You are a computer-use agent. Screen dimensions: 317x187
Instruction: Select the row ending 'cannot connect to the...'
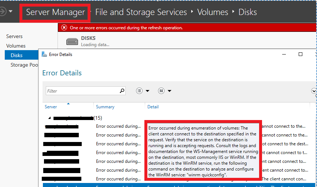pyautogui.click(x=179, y=135)
